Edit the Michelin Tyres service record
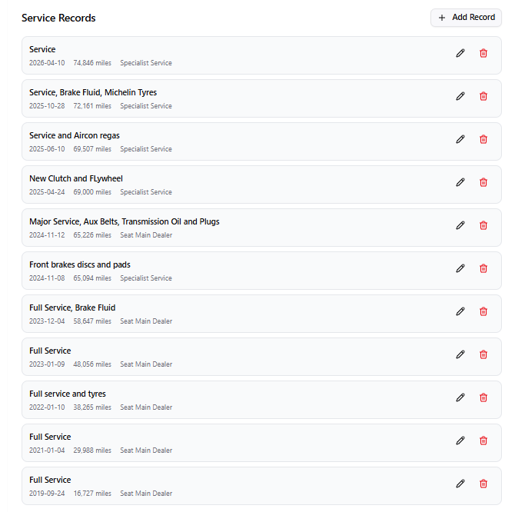The image size is (515, 512). 460,96
